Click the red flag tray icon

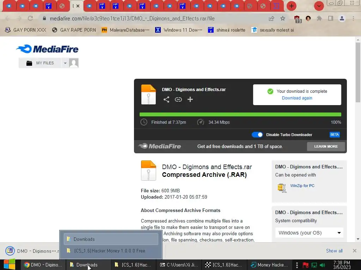click(306, 265)
